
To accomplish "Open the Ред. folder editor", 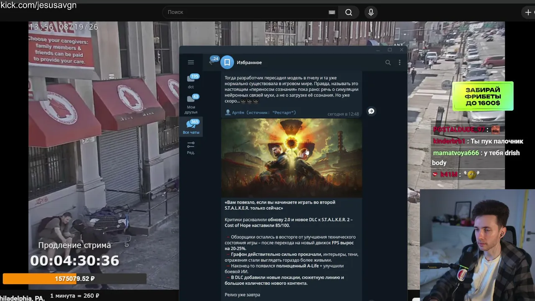I will (x=191, y=148).
